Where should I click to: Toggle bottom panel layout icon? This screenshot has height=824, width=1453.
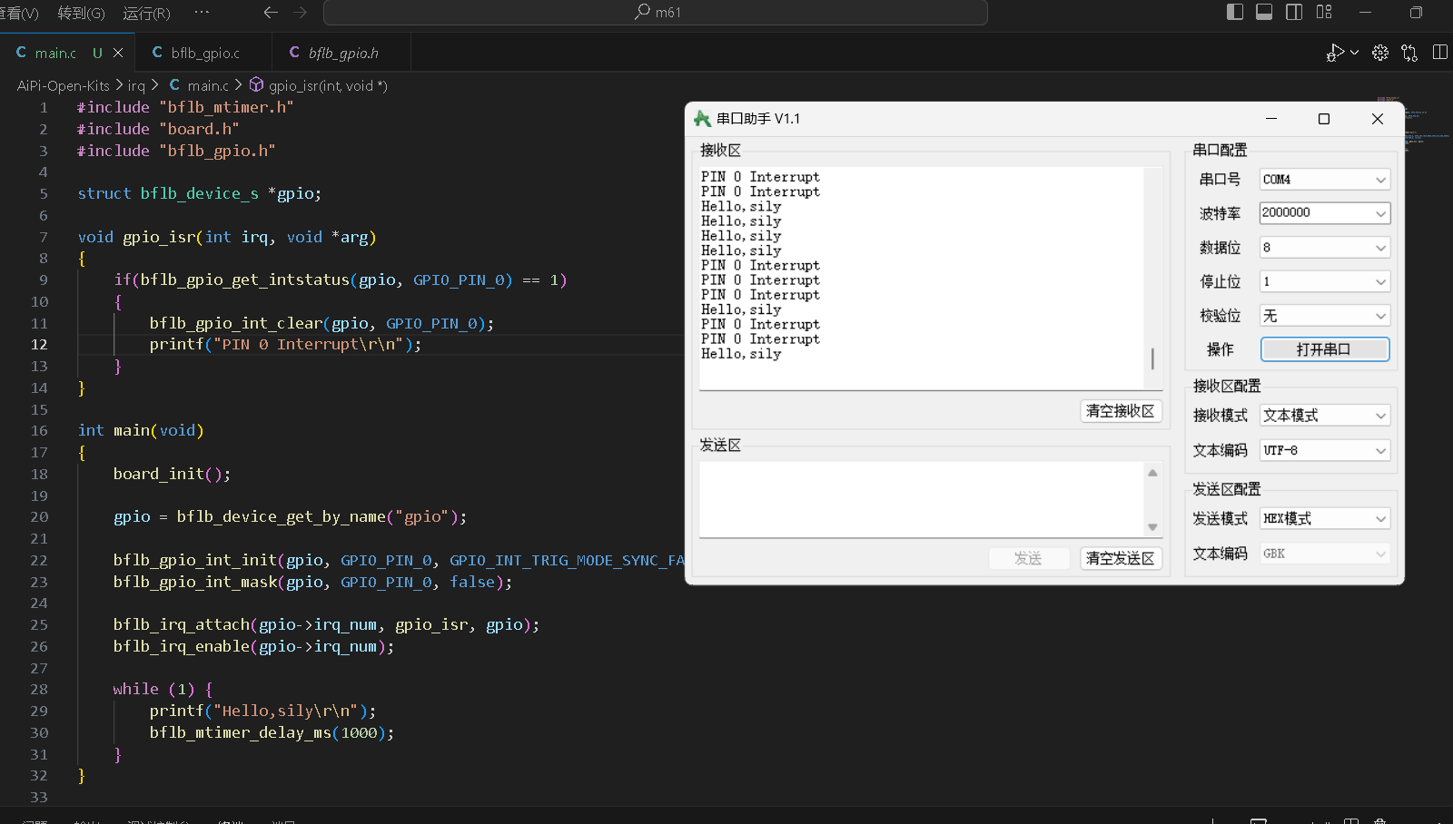coord(1264,12)
